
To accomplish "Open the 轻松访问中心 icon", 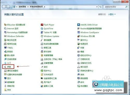I will tap(79, 55).
